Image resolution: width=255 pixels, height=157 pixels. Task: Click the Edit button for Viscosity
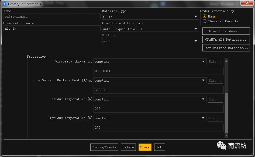click(215, 62)
